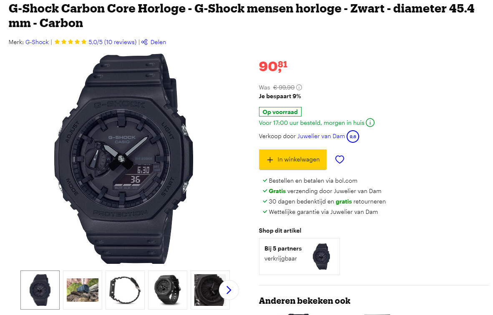Open info icon next to old price

click(x=299, y=87)
